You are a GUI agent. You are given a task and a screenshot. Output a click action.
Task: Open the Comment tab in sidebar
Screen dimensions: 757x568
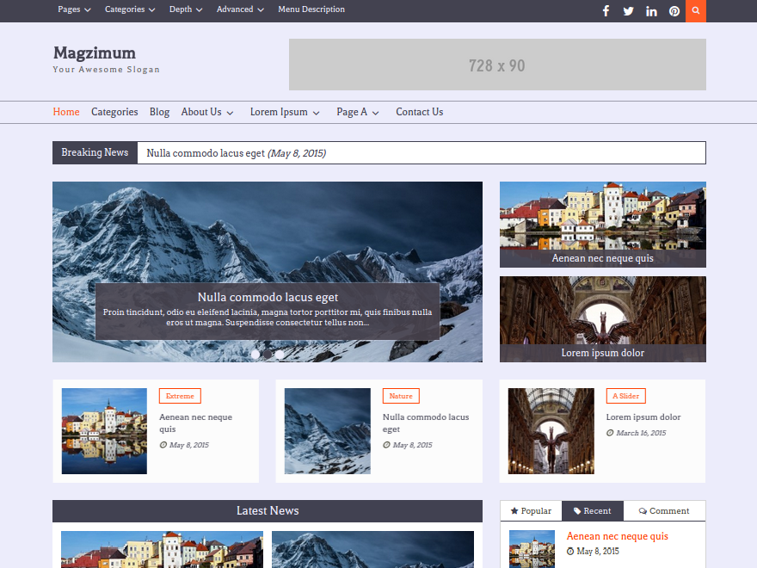pos(664,511)
